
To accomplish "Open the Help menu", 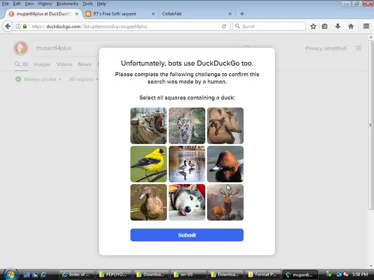I will coord(102,4).
